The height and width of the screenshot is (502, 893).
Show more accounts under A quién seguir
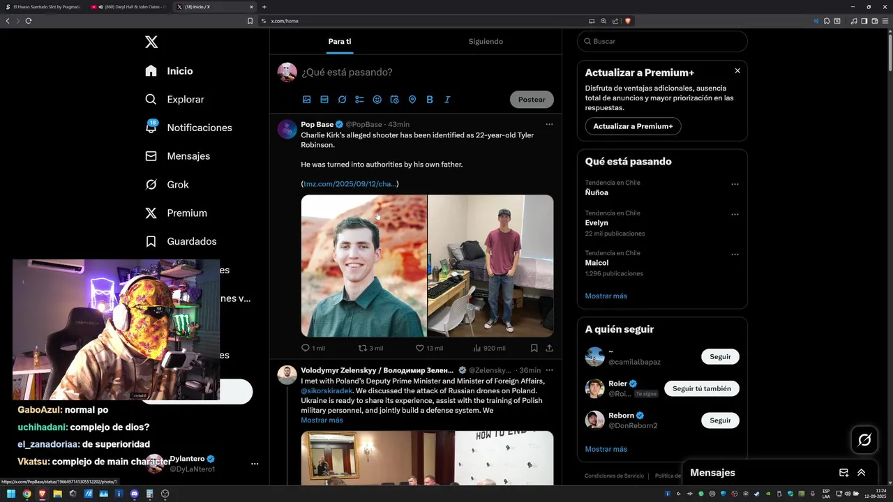tap(606, 449)
